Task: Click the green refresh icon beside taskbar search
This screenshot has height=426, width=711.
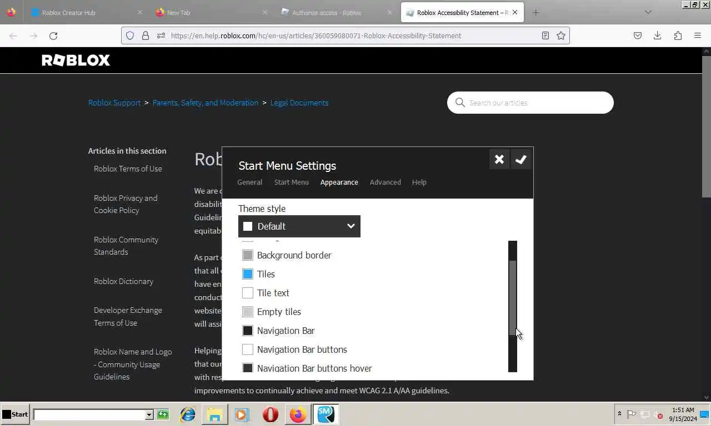Action: [163, 414]
